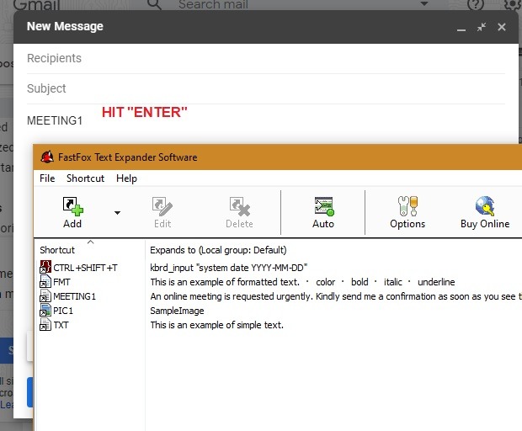Open the dropdown arrow next to Add
The width and height of the screenshot is (522, 431).
[117, 213]
